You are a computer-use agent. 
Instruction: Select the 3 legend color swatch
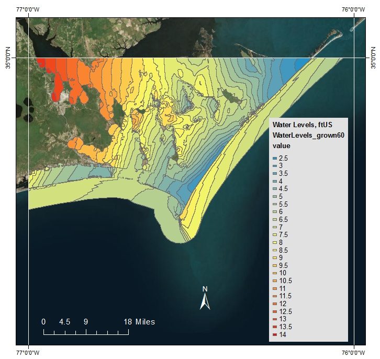pos(275,166)
